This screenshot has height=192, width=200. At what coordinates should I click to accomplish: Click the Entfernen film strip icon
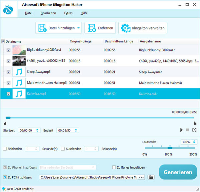click(x=92, y=28)
